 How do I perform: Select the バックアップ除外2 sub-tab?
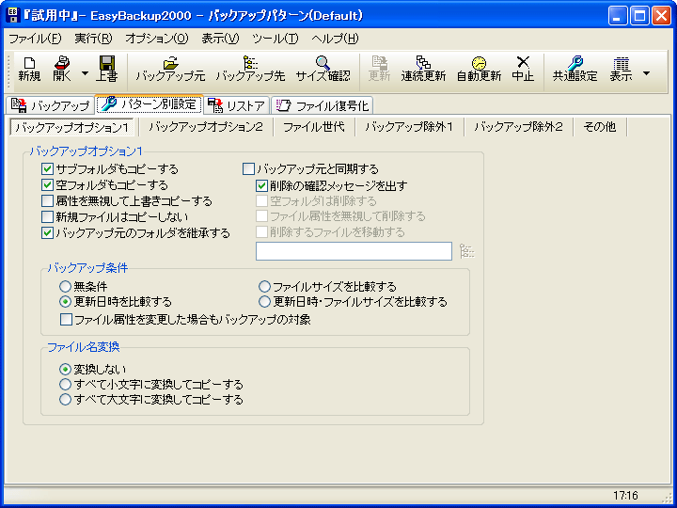point(518,127)
